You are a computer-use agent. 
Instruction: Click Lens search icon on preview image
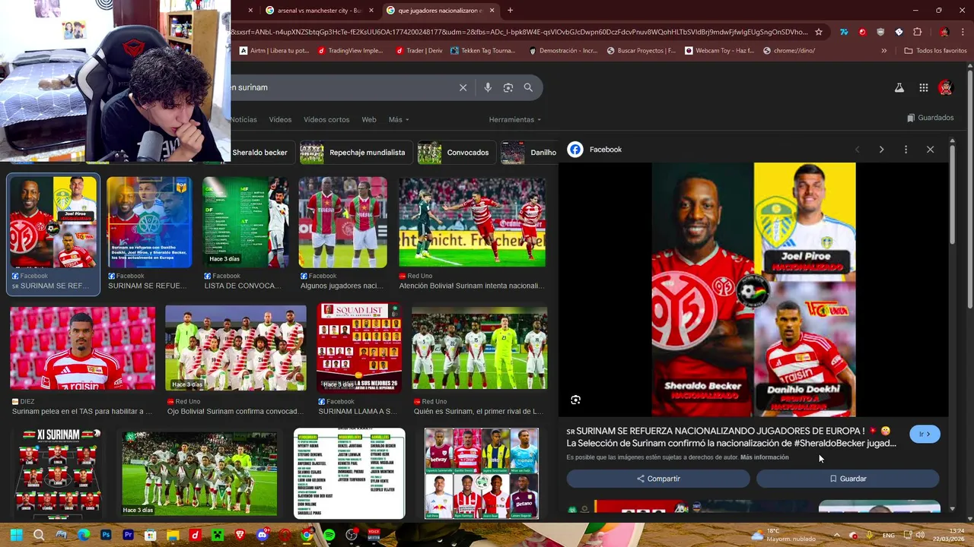pos(576,400)
